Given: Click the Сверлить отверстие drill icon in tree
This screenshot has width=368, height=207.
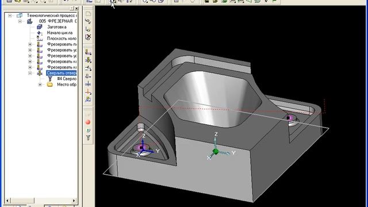Looking at the screenshot, I should coord(40,73).
